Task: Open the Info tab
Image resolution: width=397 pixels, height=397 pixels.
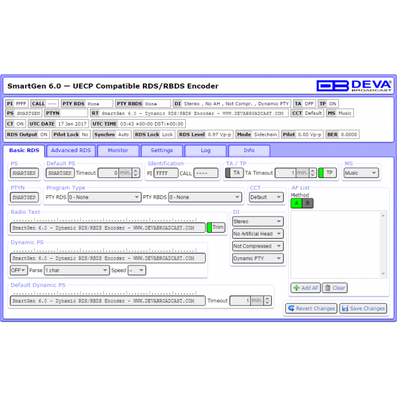Action: (x=249, y=150)
